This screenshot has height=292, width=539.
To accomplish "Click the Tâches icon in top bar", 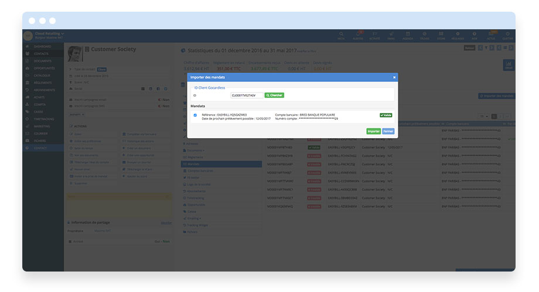I will click(424, 35).
